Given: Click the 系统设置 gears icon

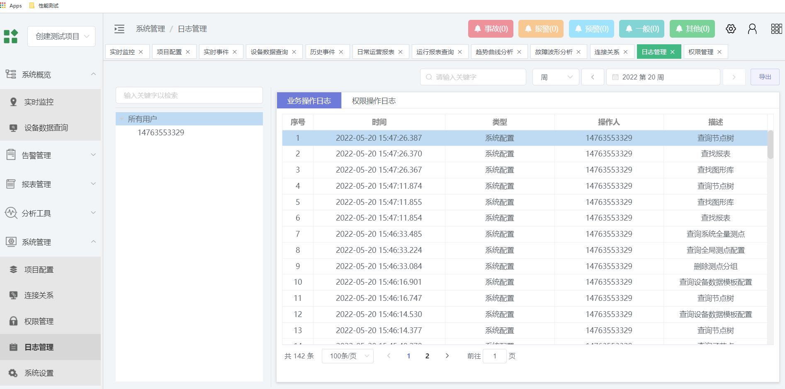Looking at the screenshot, I should click(x=13, y=373).
